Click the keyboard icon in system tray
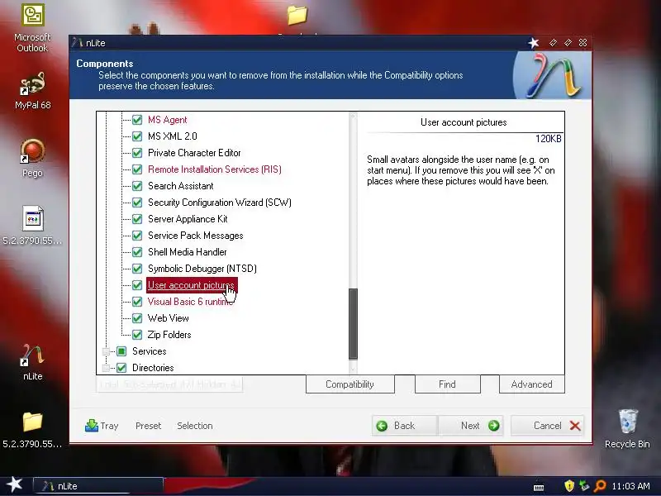 539,488
